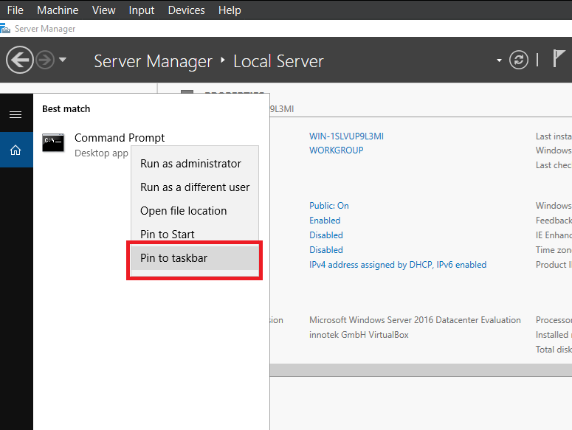Choose Open file location

tap(184, 211)
